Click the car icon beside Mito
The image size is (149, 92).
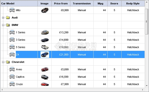pos(12,10)
